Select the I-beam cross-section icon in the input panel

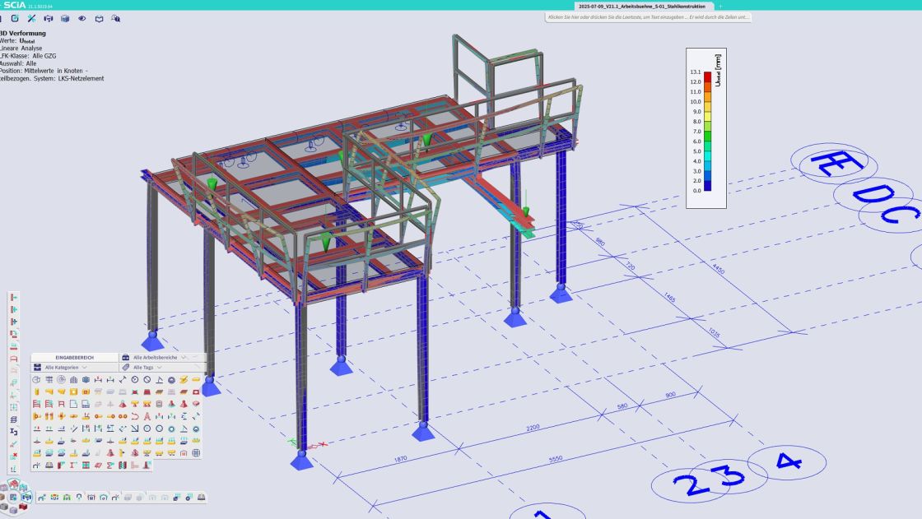tap(73, 465)
